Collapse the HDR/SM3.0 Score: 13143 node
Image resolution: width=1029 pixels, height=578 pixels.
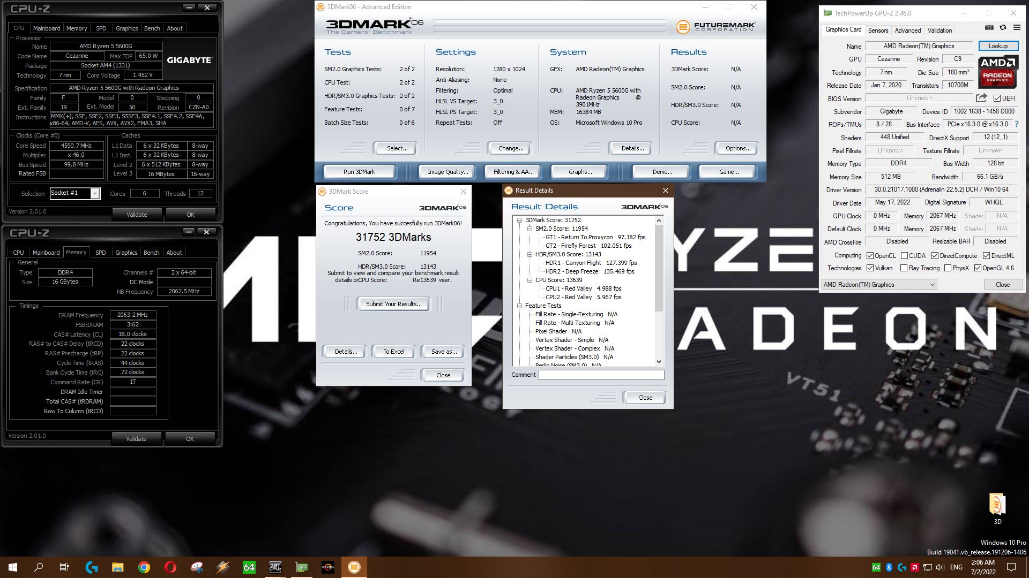[530, 254]
